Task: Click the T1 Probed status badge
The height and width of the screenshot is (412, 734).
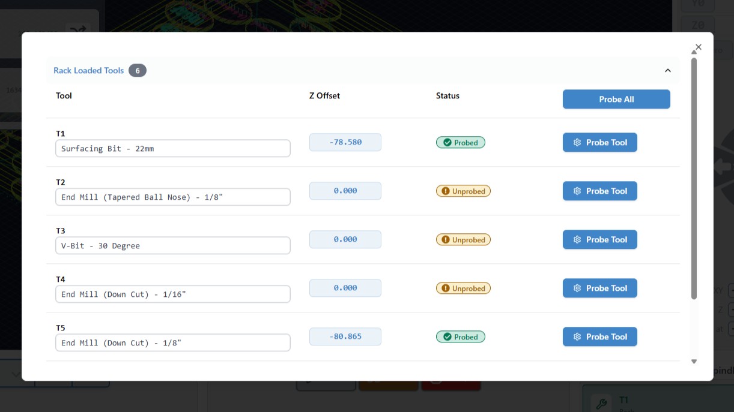Action: (x=460, y=143)
